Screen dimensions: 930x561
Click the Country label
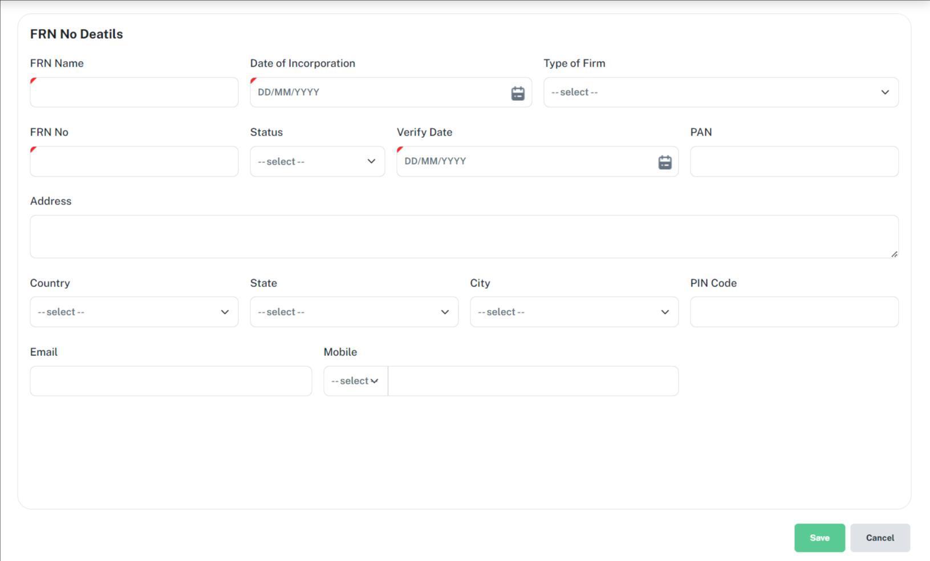click(50, 283)
